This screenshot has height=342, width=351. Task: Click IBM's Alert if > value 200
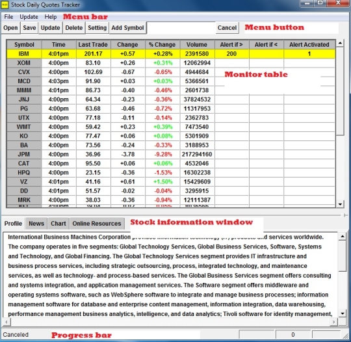(x=231, y=54)
